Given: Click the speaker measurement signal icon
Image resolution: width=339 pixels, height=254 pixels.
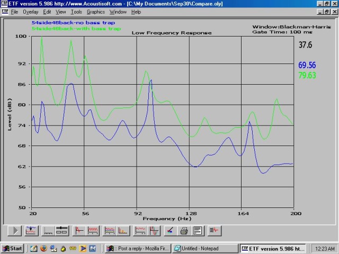Looking at the screenshot, I should (x=215, y=231).
